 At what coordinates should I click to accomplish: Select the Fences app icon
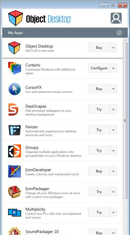14,130
